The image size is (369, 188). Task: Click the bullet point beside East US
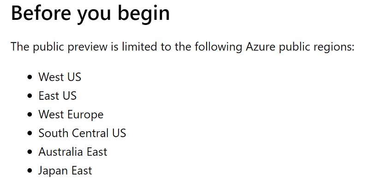30,96
